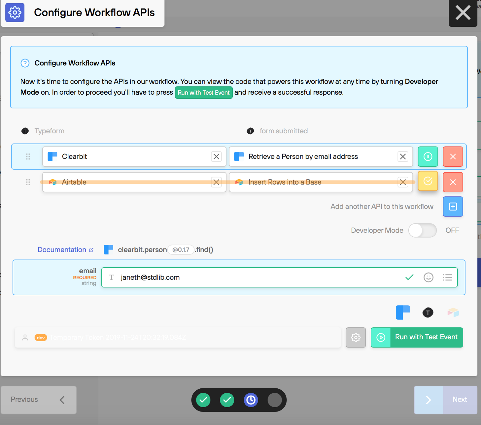Click the Typeform trigger icon
The width and height of the screenshot is (481, 425).
tap(25, 131)
